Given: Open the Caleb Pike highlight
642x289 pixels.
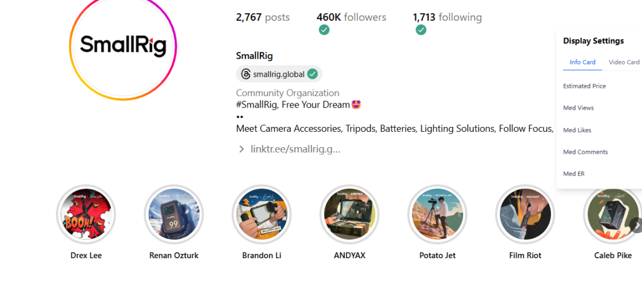Looking at the screenshot, I should (x=613, y=214).
